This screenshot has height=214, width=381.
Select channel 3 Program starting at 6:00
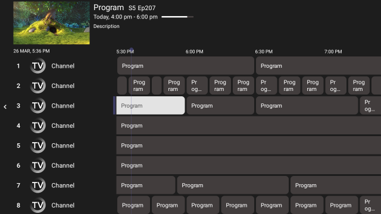click(220, 106)
